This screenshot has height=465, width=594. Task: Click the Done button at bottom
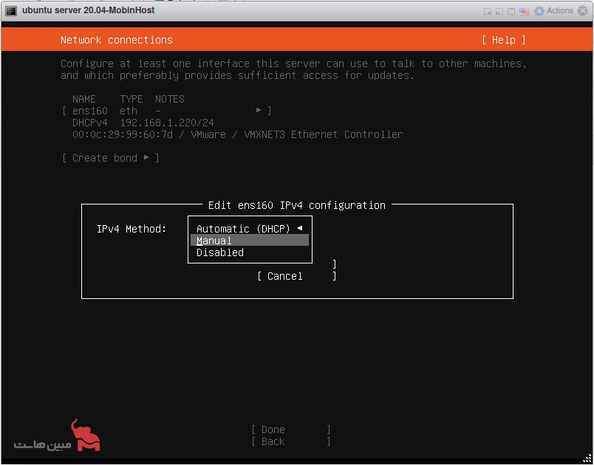(x=290, y=430)
